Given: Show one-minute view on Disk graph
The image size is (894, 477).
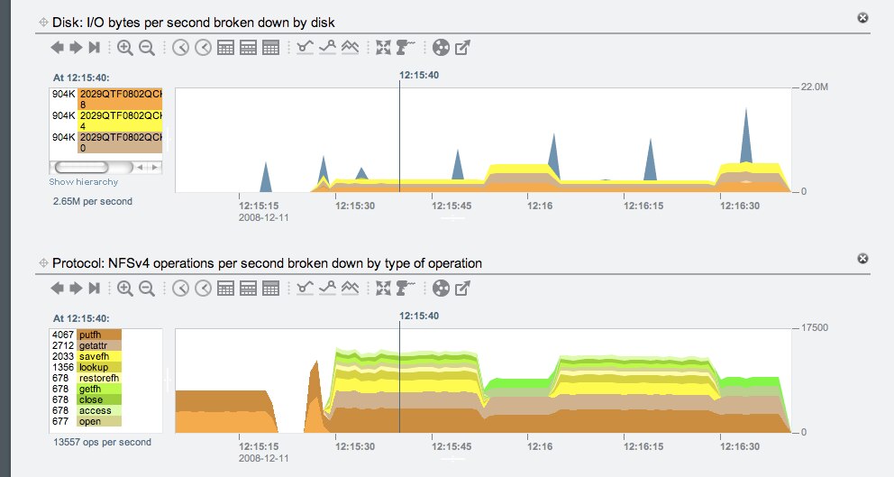Looking at the screenshot, I should tap(181, 48).
